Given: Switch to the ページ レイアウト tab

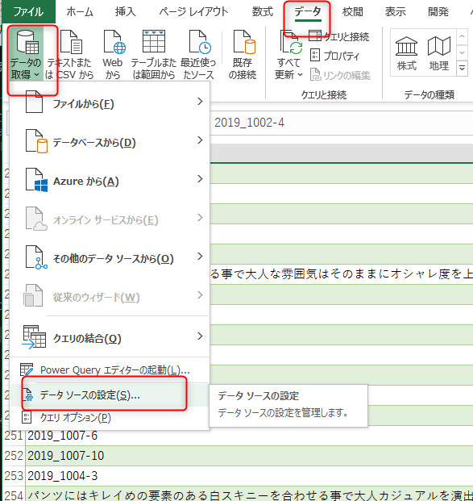Looking at the screenshot, I should point(193,12).
